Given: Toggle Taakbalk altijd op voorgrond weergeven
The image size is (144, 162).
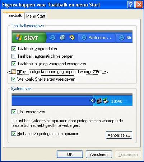Looking at the screenshot, I should [x=14, y=64].
